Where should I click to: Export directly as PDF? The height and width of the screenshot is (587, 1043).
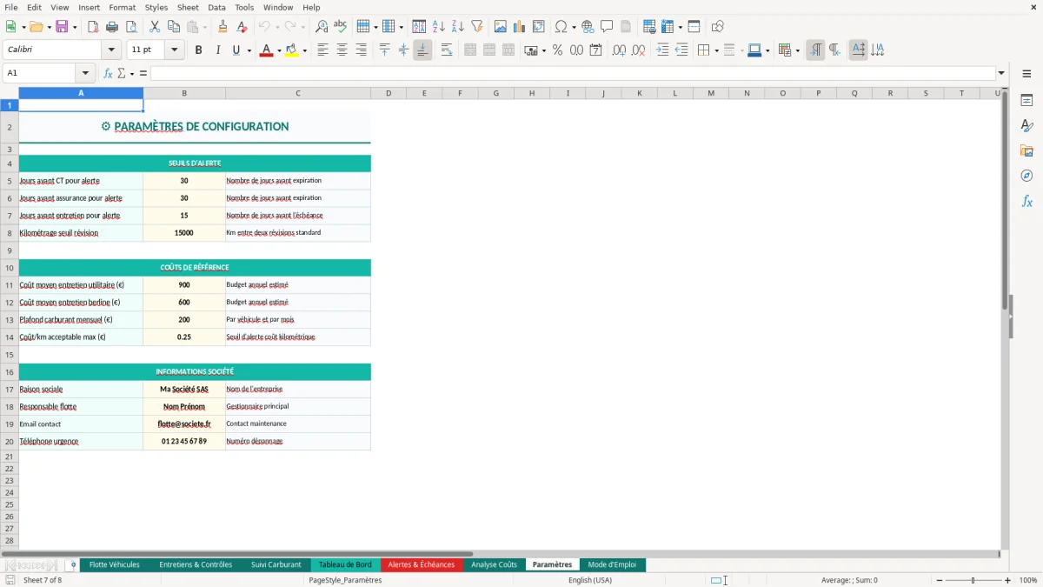click(93, 27)
